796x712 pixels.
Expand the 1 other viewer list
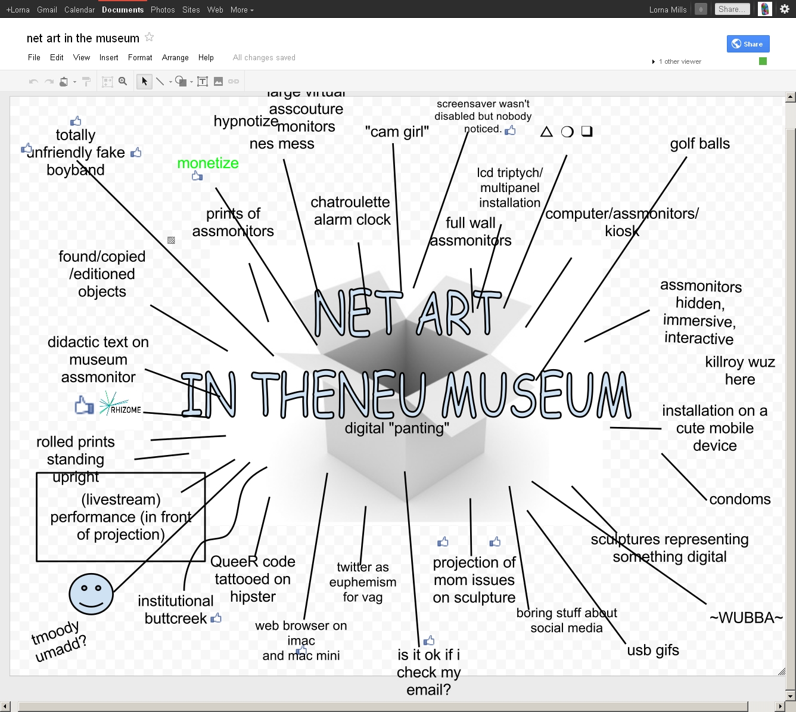tap(677, 61)
